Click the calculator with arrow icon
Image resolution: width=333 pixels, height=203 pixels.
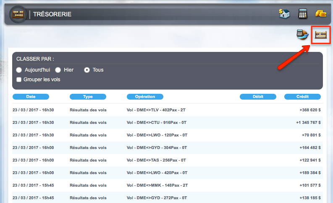click(303, 34)
